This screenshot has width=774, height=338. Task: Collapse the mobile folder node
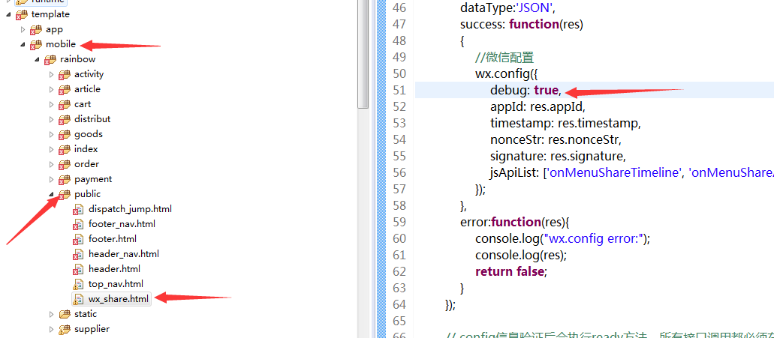tap(23, 44)
